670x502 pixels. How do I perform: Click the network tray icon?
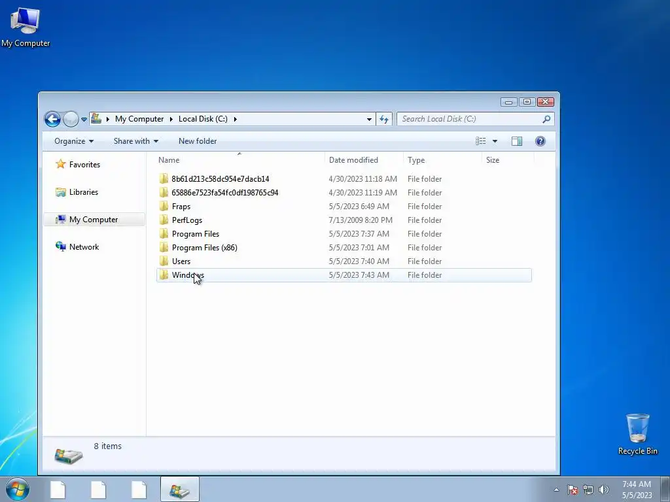click(x=588, y=490)
